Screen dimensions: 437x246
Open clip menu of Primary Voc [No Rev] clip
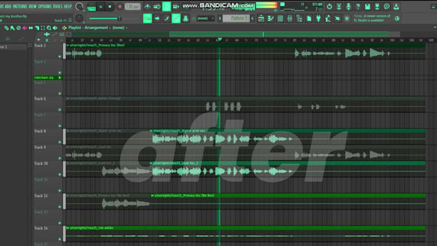[152, 195]
